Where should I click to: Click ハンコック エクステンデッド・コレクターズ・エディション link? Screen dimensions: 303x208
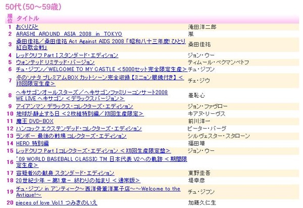tap(79, 129)
